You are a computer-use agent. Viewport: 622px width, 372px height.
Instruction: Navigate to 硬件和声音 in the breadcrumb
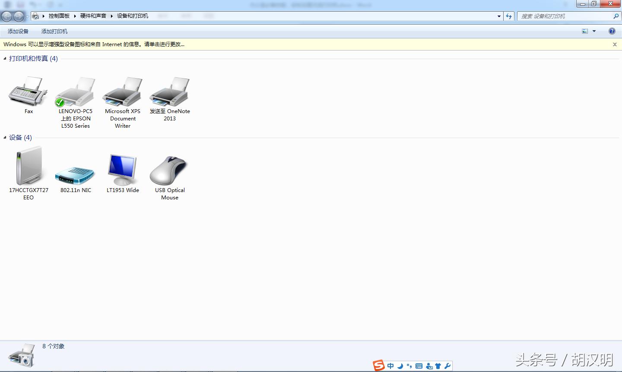click(93, 16)
